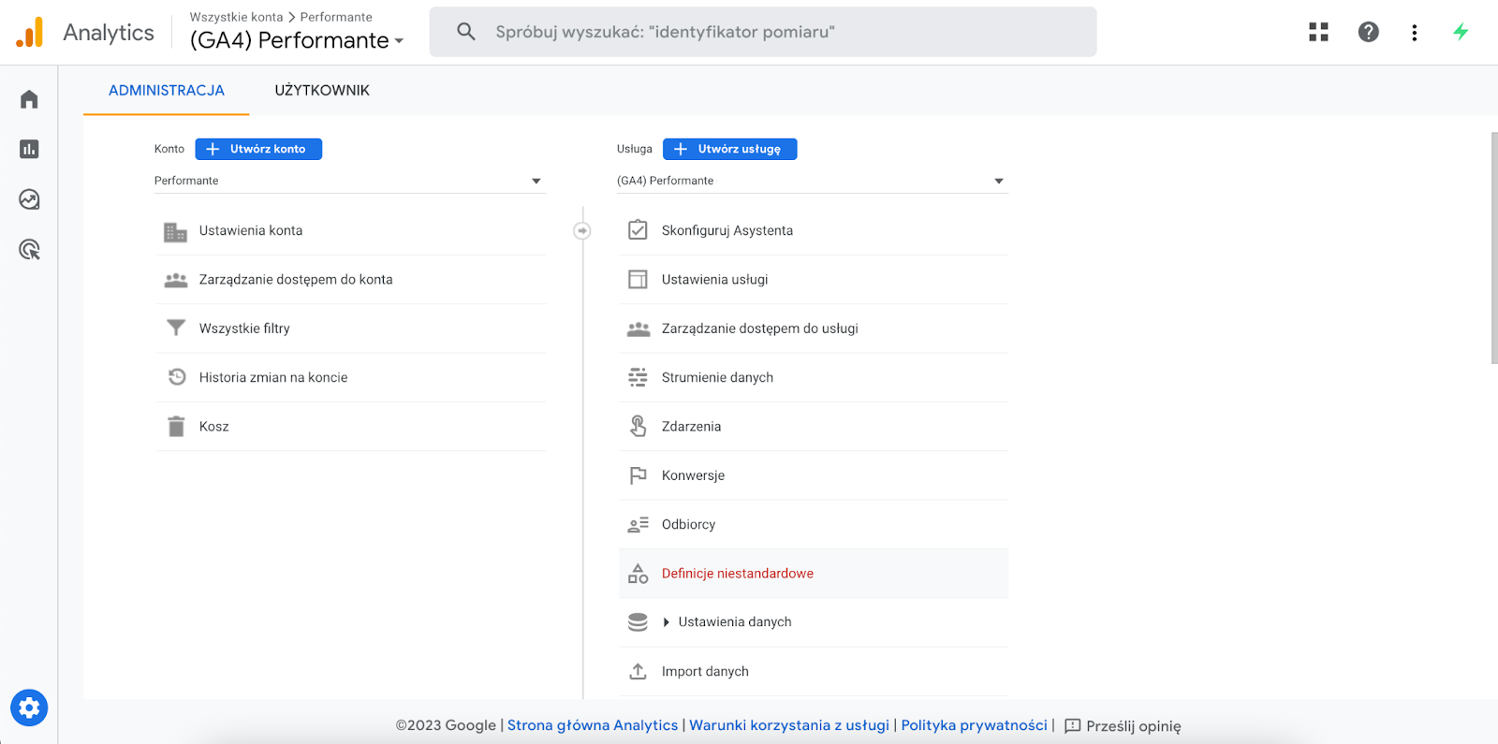1498x744 pixels.
Task: Click the Ustawienia konta building icon
Action: 175,231
